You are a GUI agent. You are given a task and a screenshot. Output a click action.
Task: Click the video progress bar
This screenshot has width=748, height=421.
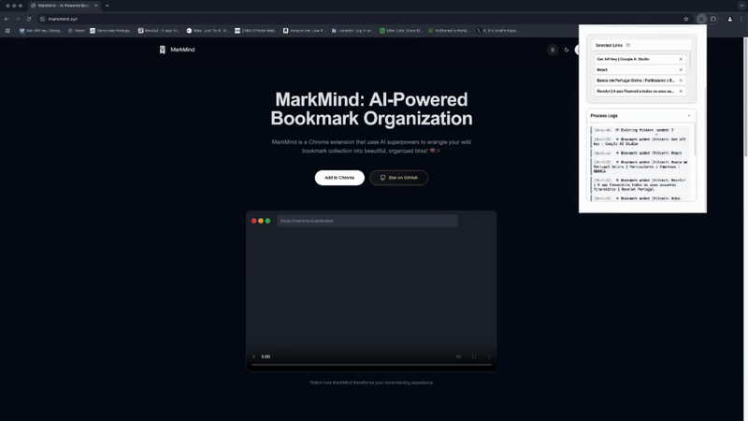371,365
